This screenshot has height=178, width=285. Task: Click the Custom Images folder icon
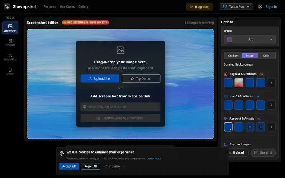click(226, 144)
